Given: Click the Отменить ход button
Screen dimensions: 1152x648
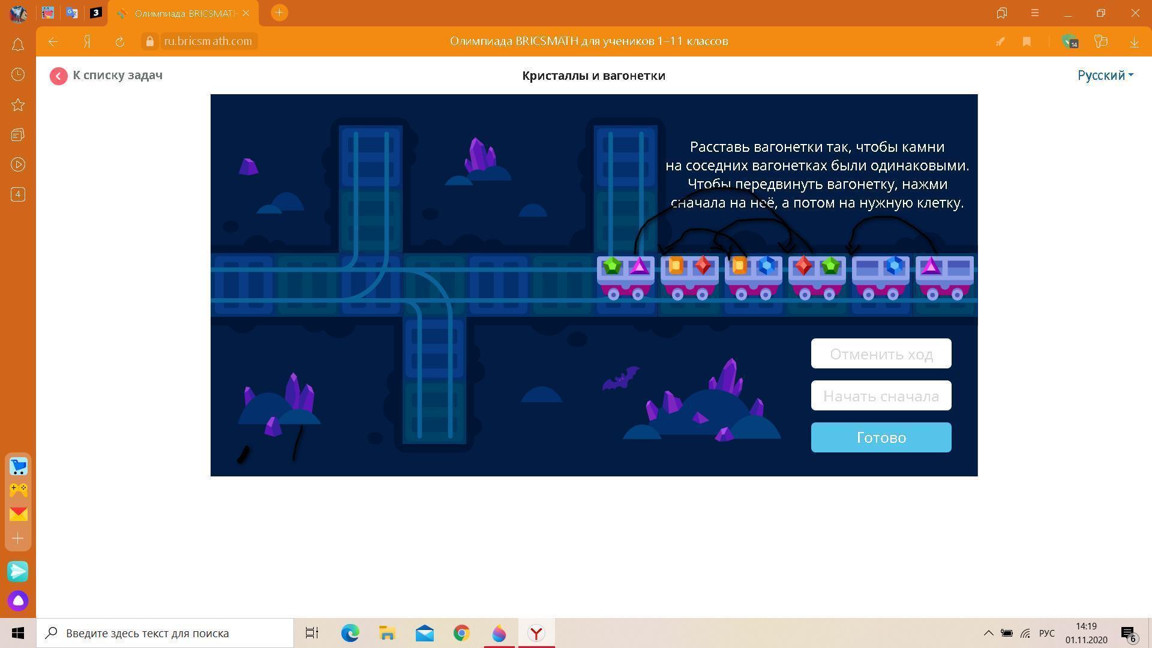Looking at the screenshot, I should (x=881, y=353).
